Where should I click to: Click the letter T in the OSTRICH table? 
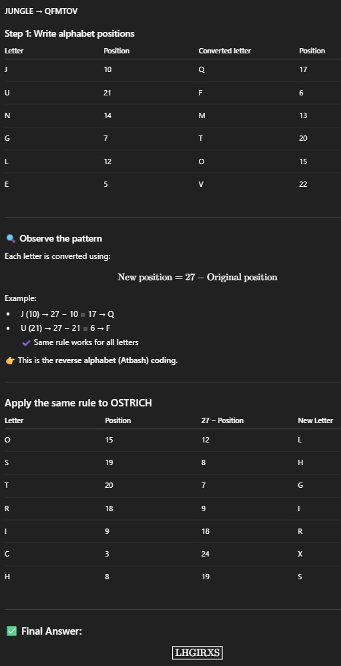point(7,485)
